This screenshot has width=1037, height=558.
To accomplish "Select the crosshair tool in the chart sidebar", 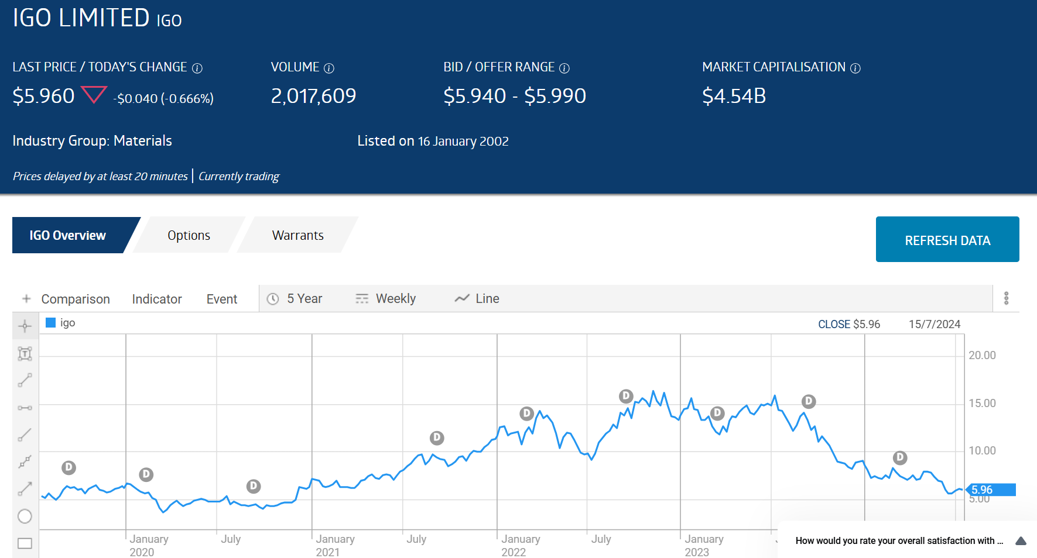I will (x=25, y=326).
